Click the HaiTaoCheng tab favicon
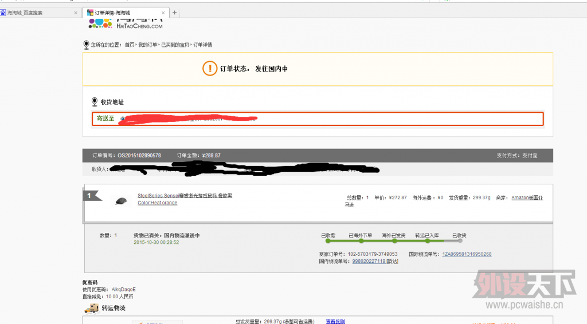The width and height of the screenshot is (587, 324). coord(90,13)
